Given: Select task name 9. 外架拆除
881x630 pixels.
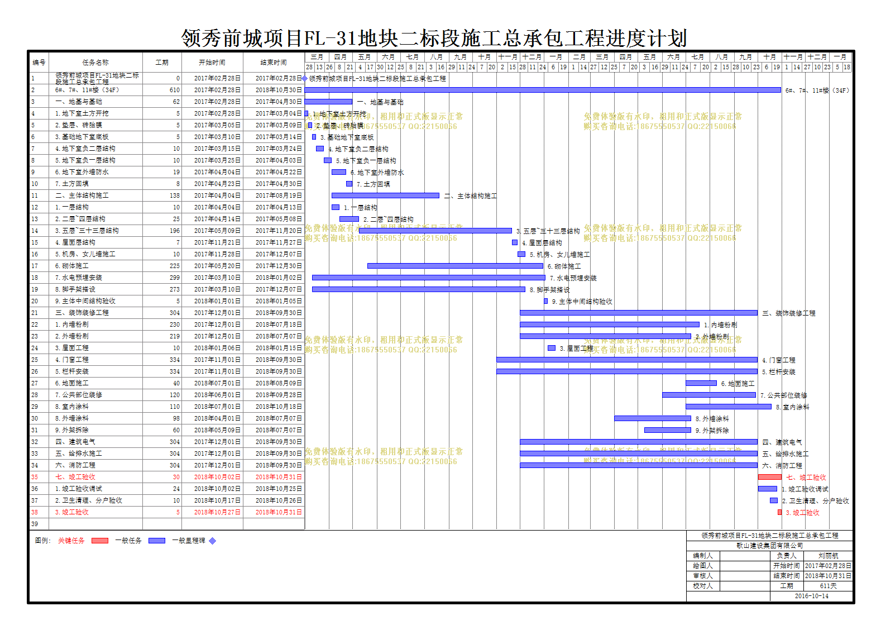Looking at the screenshot, I should (x=71, y=430).
